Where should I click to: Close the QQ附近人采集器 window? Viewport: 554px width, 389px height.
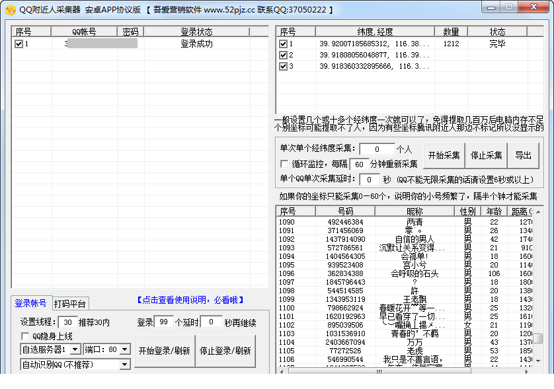[534, 7]
